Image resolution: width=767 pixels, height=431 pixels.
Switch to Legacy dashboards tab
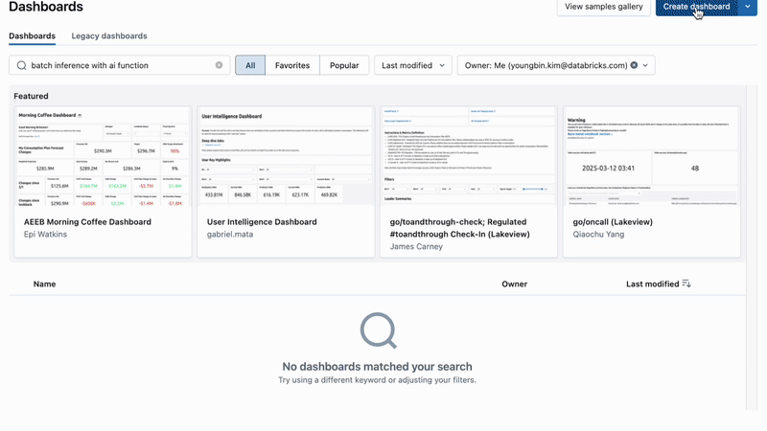click(x=109, y=36)
